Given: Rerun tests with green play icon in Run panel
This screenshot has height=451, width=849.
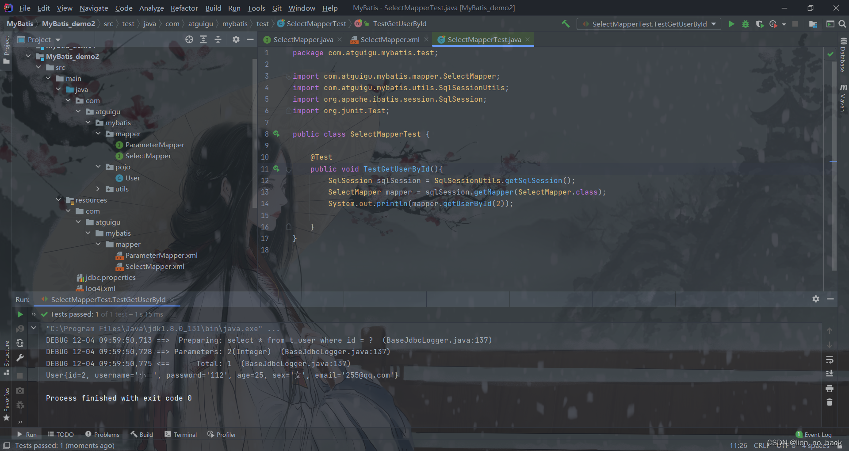Looking at the screenshot, I should pos(20,314).
